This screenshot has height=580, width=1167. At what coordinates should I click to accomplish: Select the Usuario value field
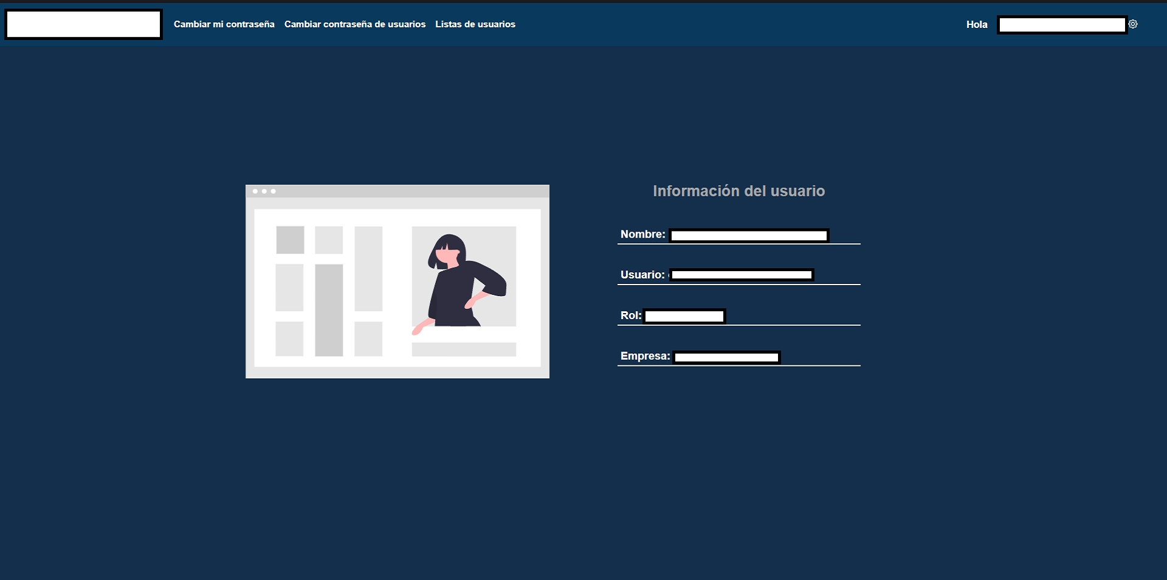[x=742, y=275]
